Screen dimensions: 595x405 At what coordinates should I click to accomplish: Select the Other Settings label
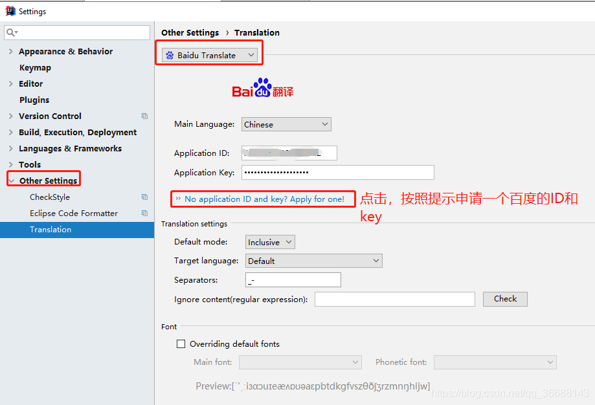(48, 181)
